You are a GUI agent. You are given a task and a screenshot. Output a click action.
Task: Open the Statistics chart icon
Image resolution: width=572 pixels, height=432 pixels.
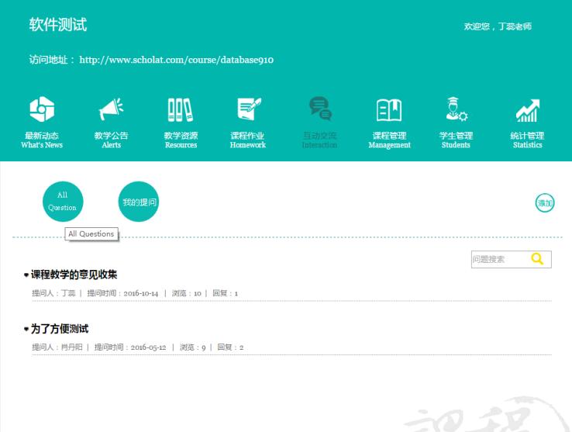click(527, 111)
